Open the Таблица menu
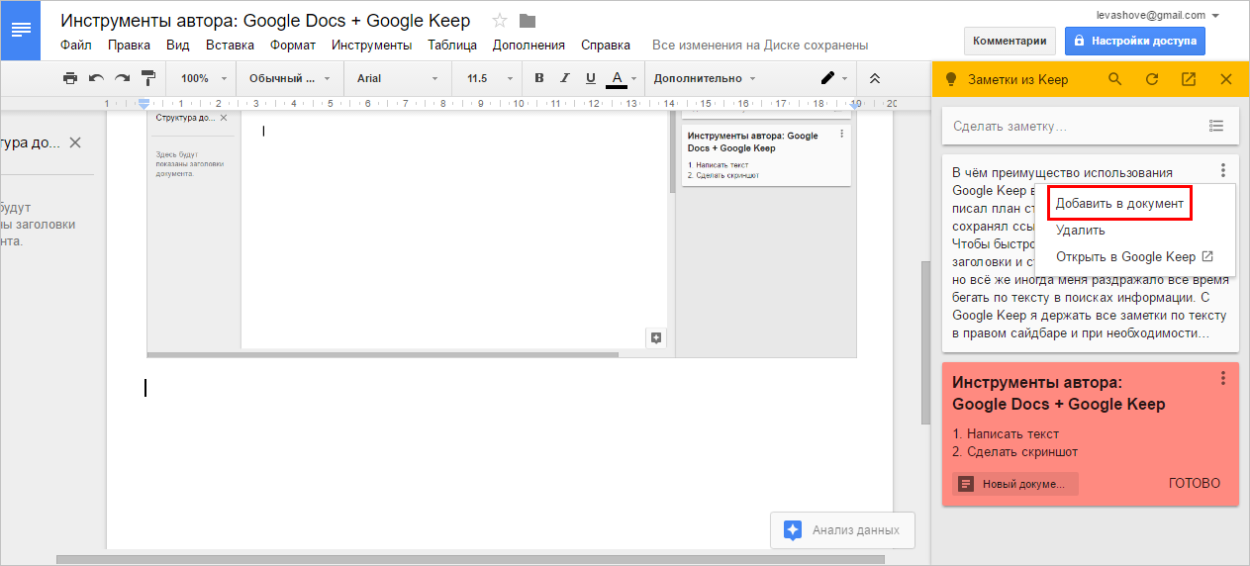The width and height of the screenshot is (1250, 566). 452,45
